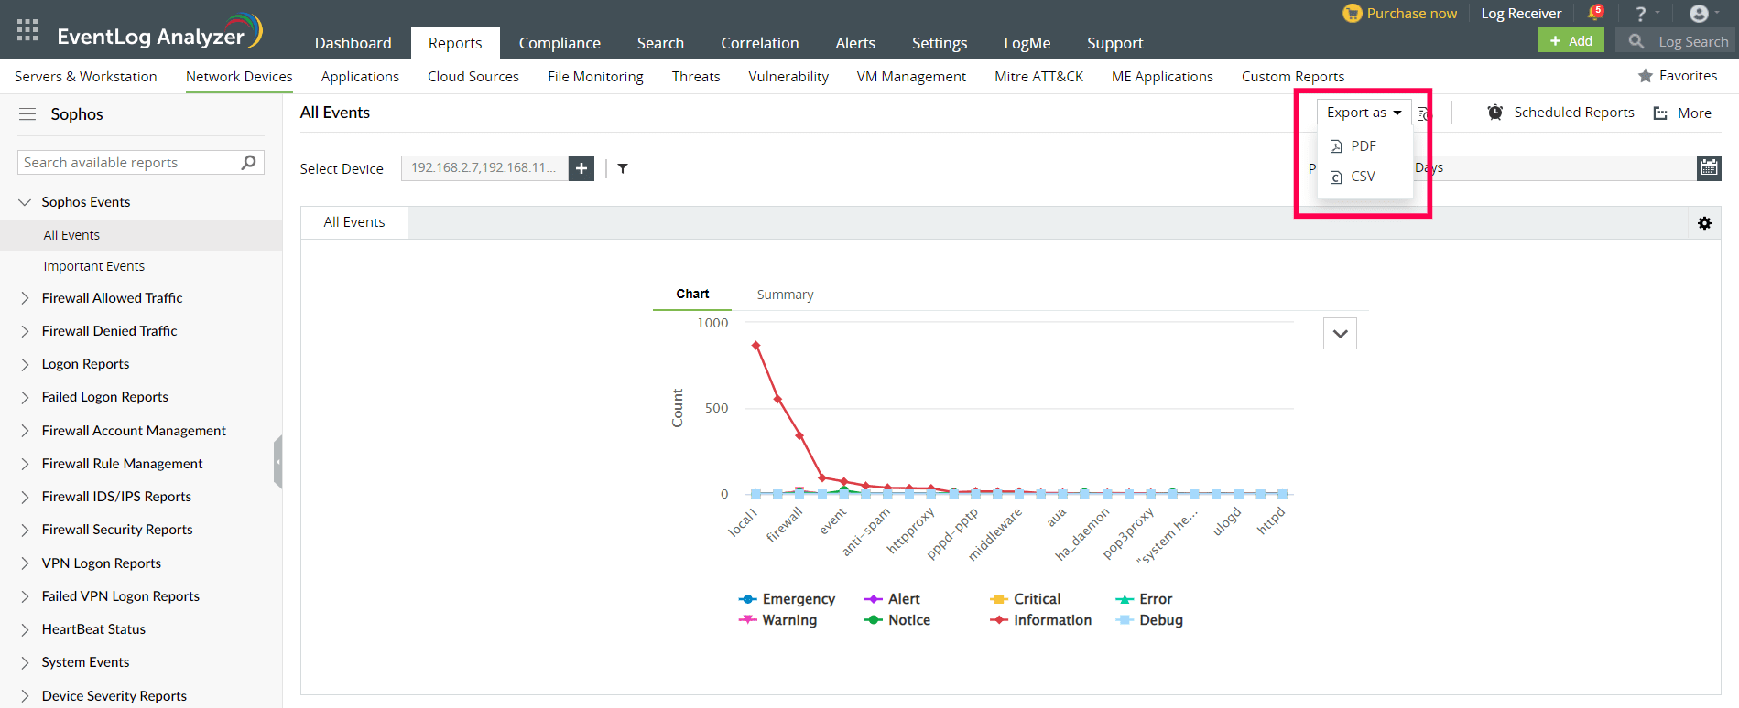1739x708 pixels.
Task: Collapse the Sophos Events group
Action: coord(25,202)
